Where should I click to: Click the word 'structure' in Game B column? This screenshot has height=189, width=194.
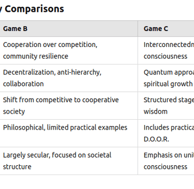pyautogui.click(x=17, y=167)
